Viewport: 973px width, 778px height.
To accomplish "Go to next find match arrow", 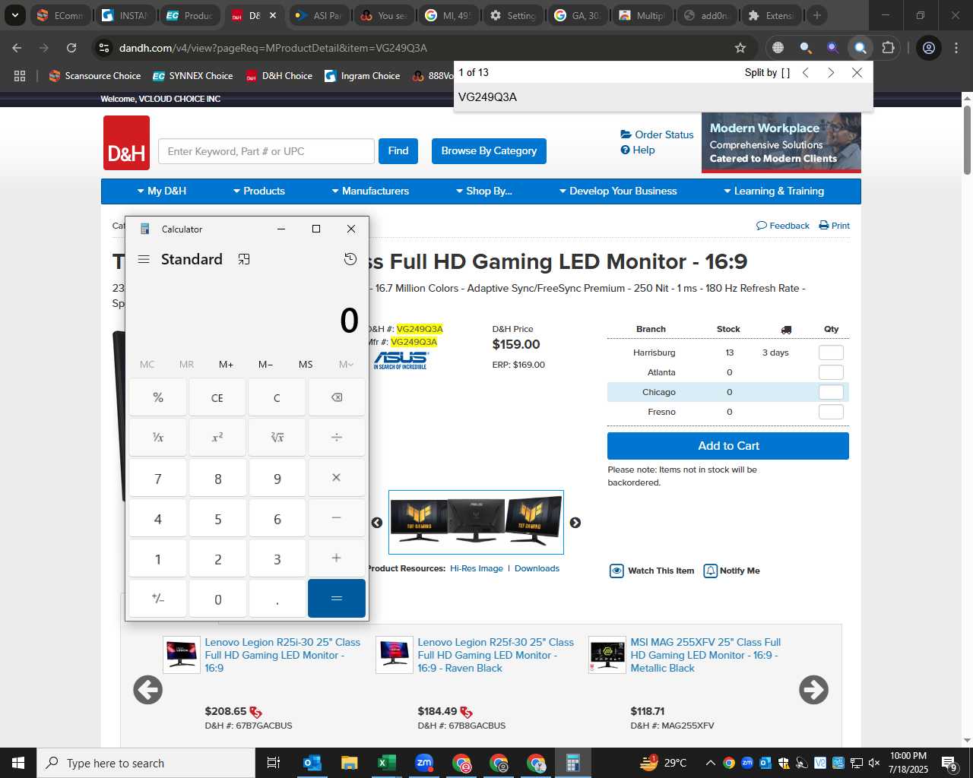I will tap(831, 72).
